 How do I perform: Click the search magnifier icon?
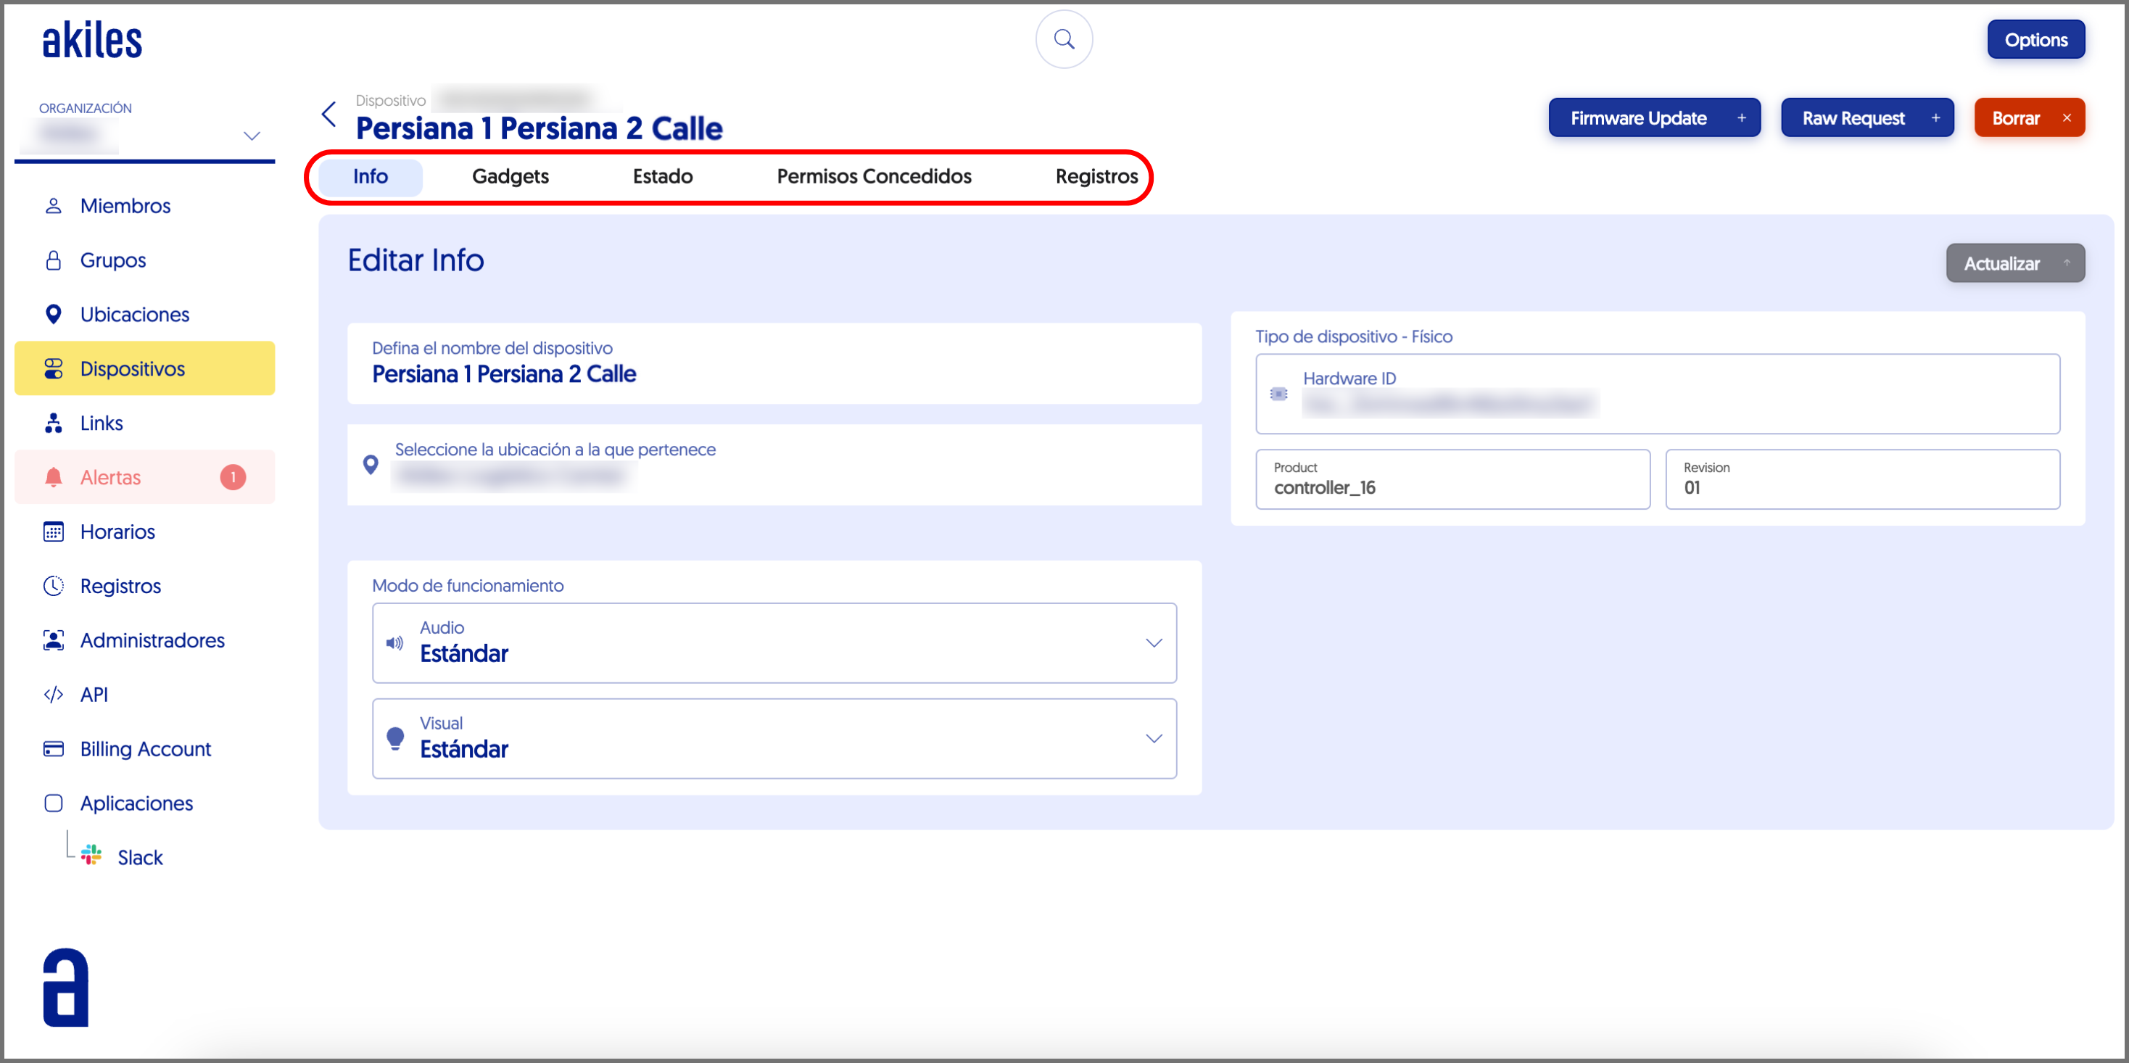1064,40
